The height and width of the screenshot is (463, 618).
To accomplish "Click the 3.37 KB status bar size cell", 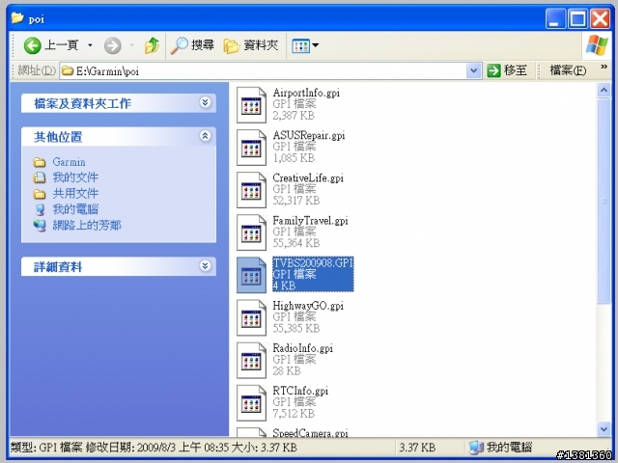I will click(x=417, y=448).
